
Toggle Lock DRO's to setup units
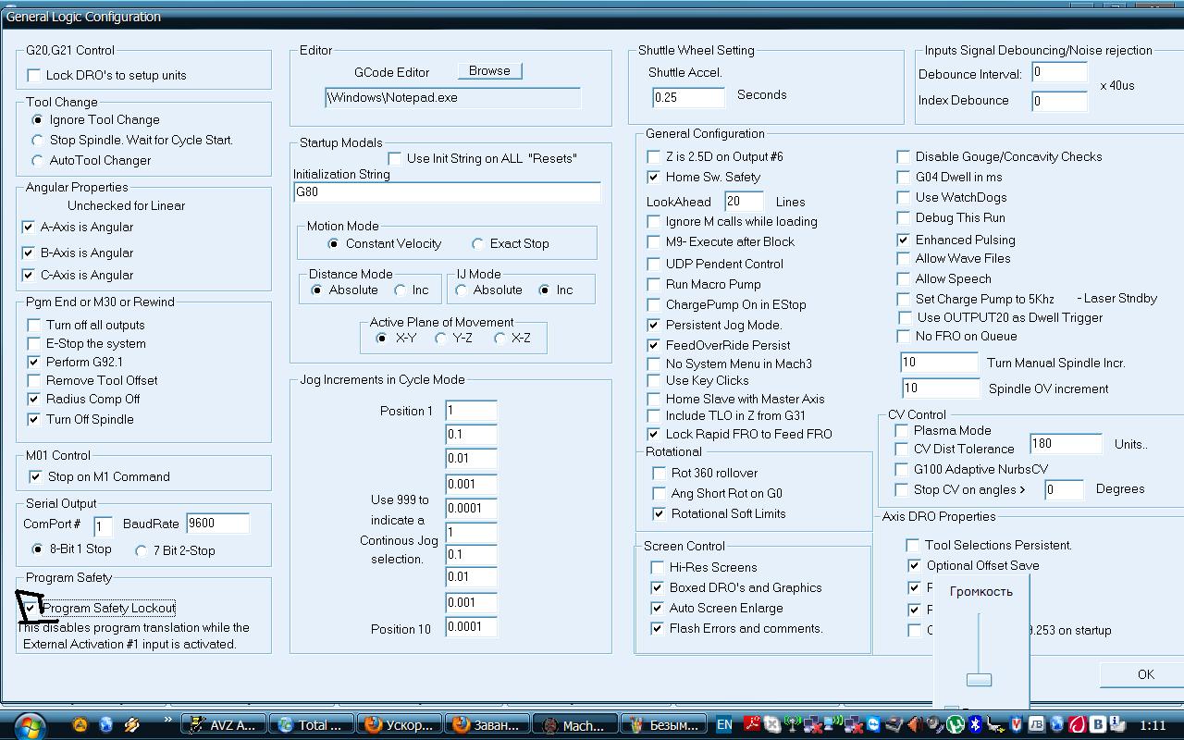(x=34, y=75)
